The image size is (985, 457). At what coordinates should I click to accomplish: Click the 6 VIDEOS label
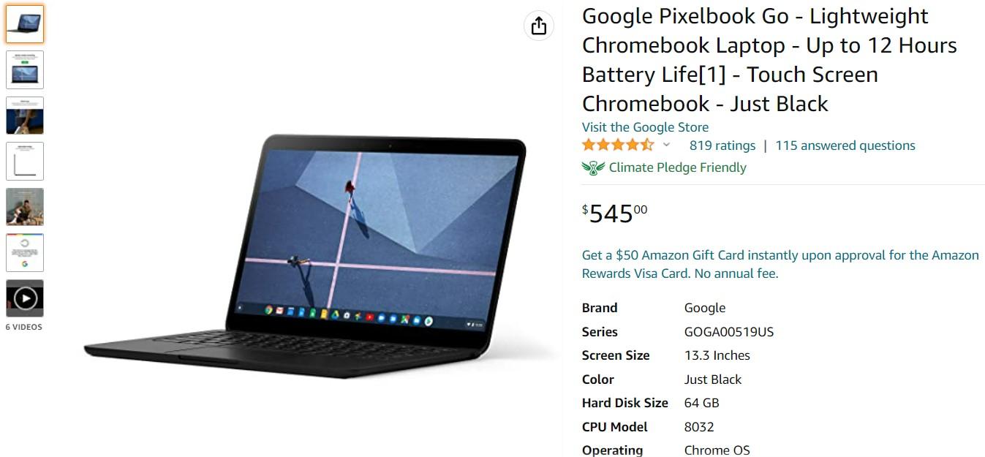click(x=25, y=327)
